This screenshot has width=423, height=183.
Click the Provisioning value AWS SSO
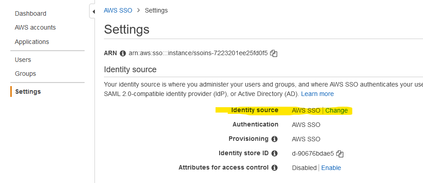click(x=306, y=139)
